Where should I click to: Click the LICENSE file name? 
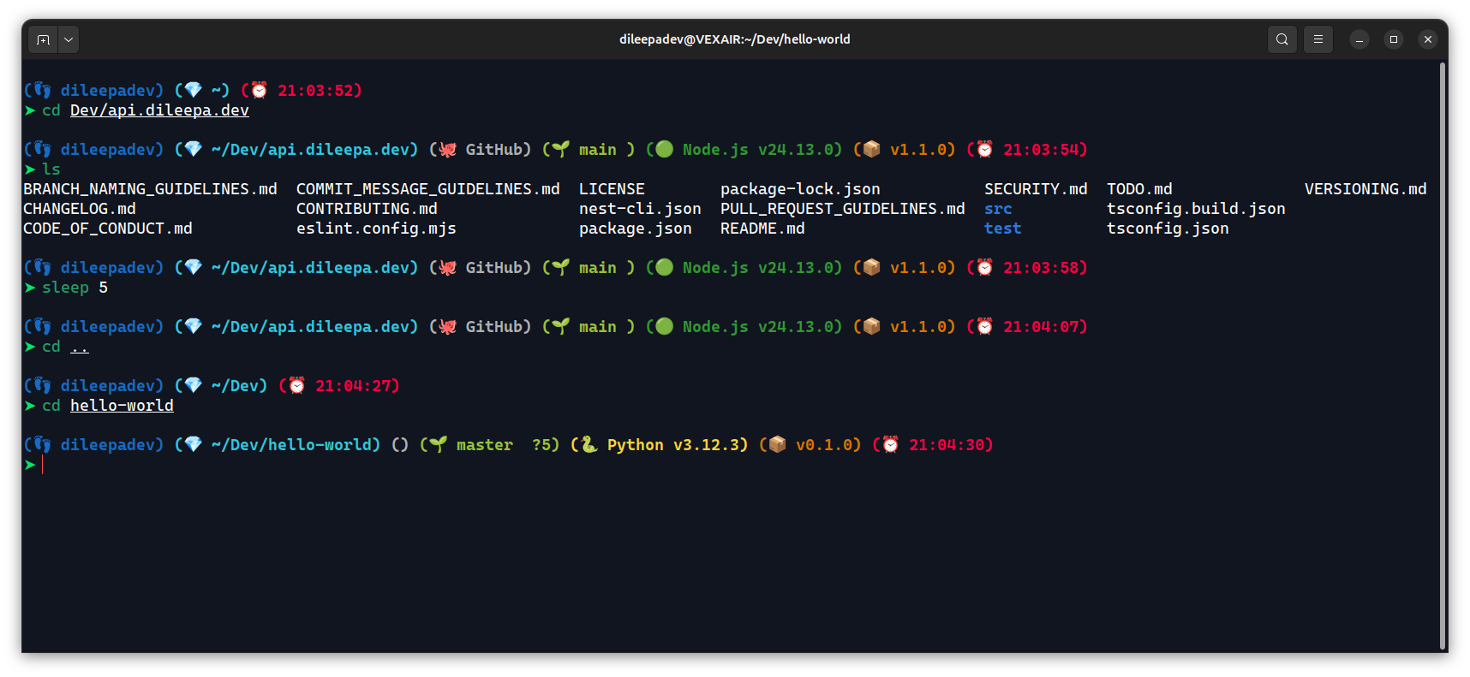tap(612, 189)
